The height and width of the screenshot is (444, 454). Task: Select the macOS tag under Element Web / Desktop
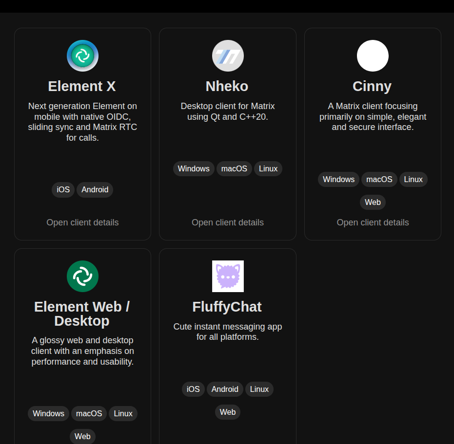89,414
